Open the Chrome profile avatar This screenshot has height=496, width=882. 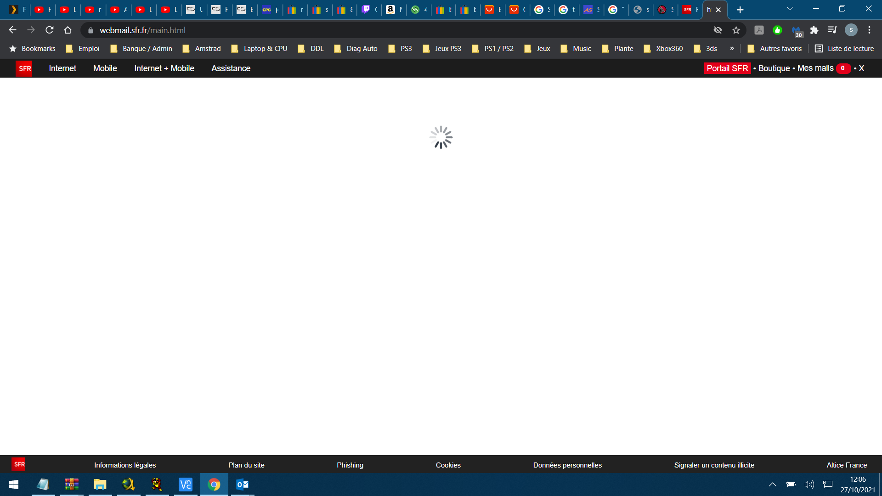(851, 30)
